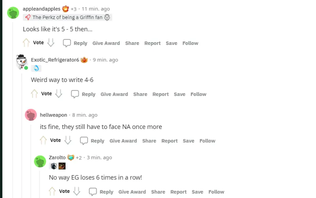Downvote the 'Weird way to write 4-6' comment
316x198 pixels.
pyautogui.click(x=59, y=93)
